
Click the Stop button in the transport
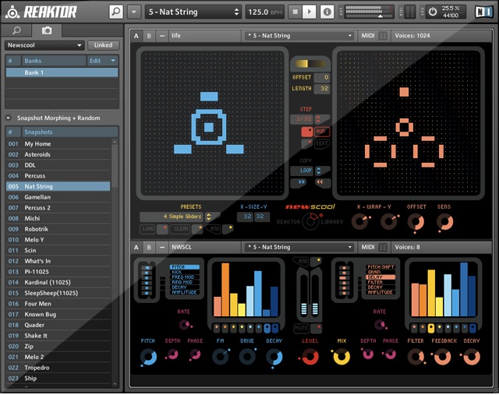click(x=296, y=12)
